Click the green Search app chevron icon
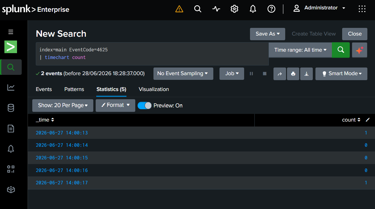Screen dimensions: 375x209 click(11, 47)
